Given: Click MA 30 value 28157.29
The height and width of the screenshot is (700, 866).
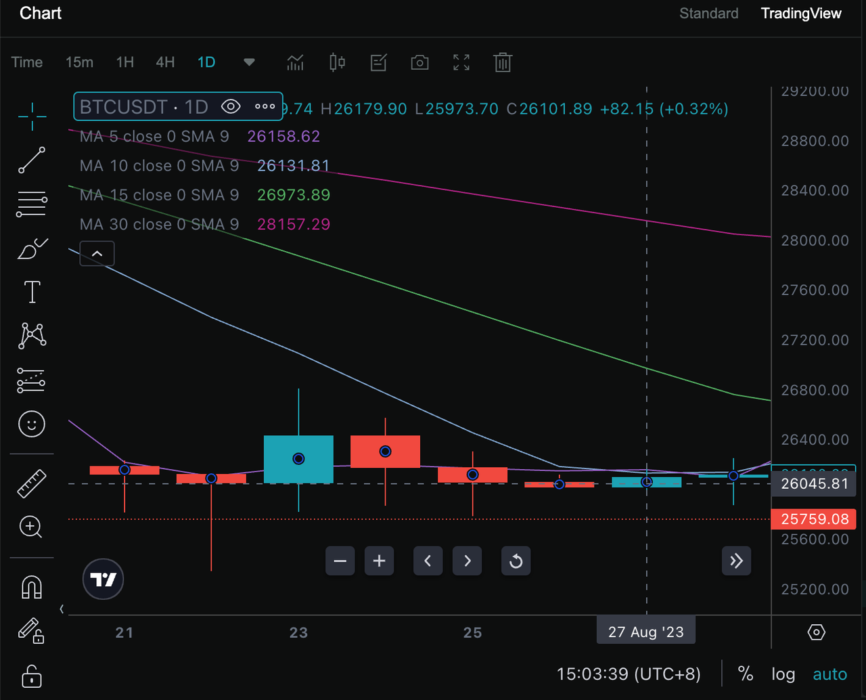Looking at the screenshot, I should point(294,224).
